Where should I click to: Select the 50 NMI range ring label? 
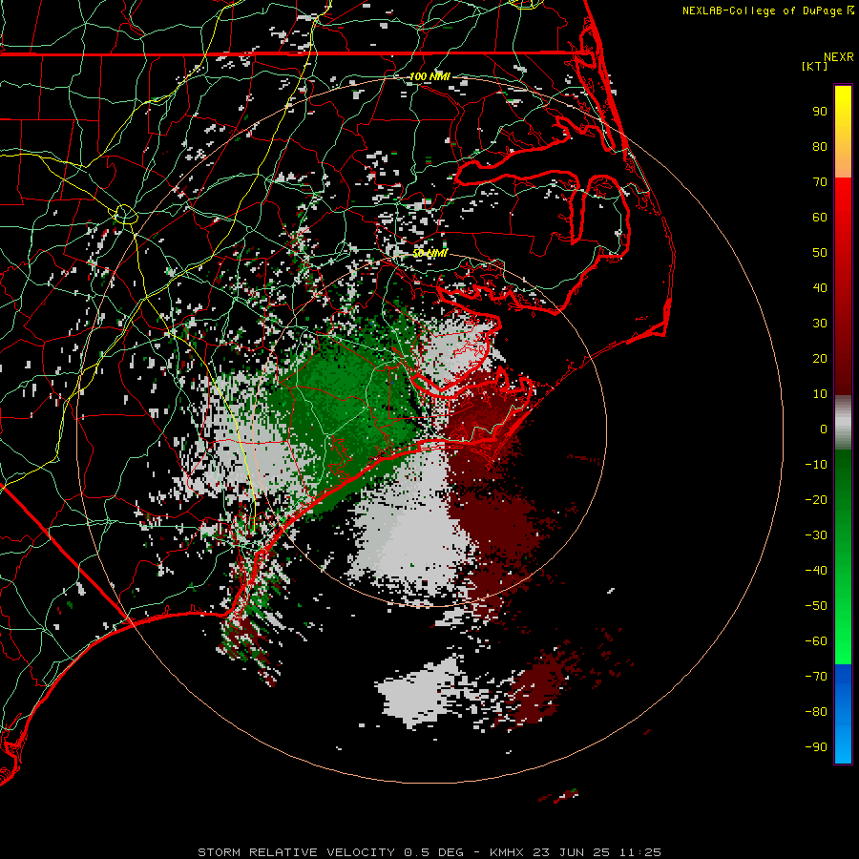[x=429, y=253]
